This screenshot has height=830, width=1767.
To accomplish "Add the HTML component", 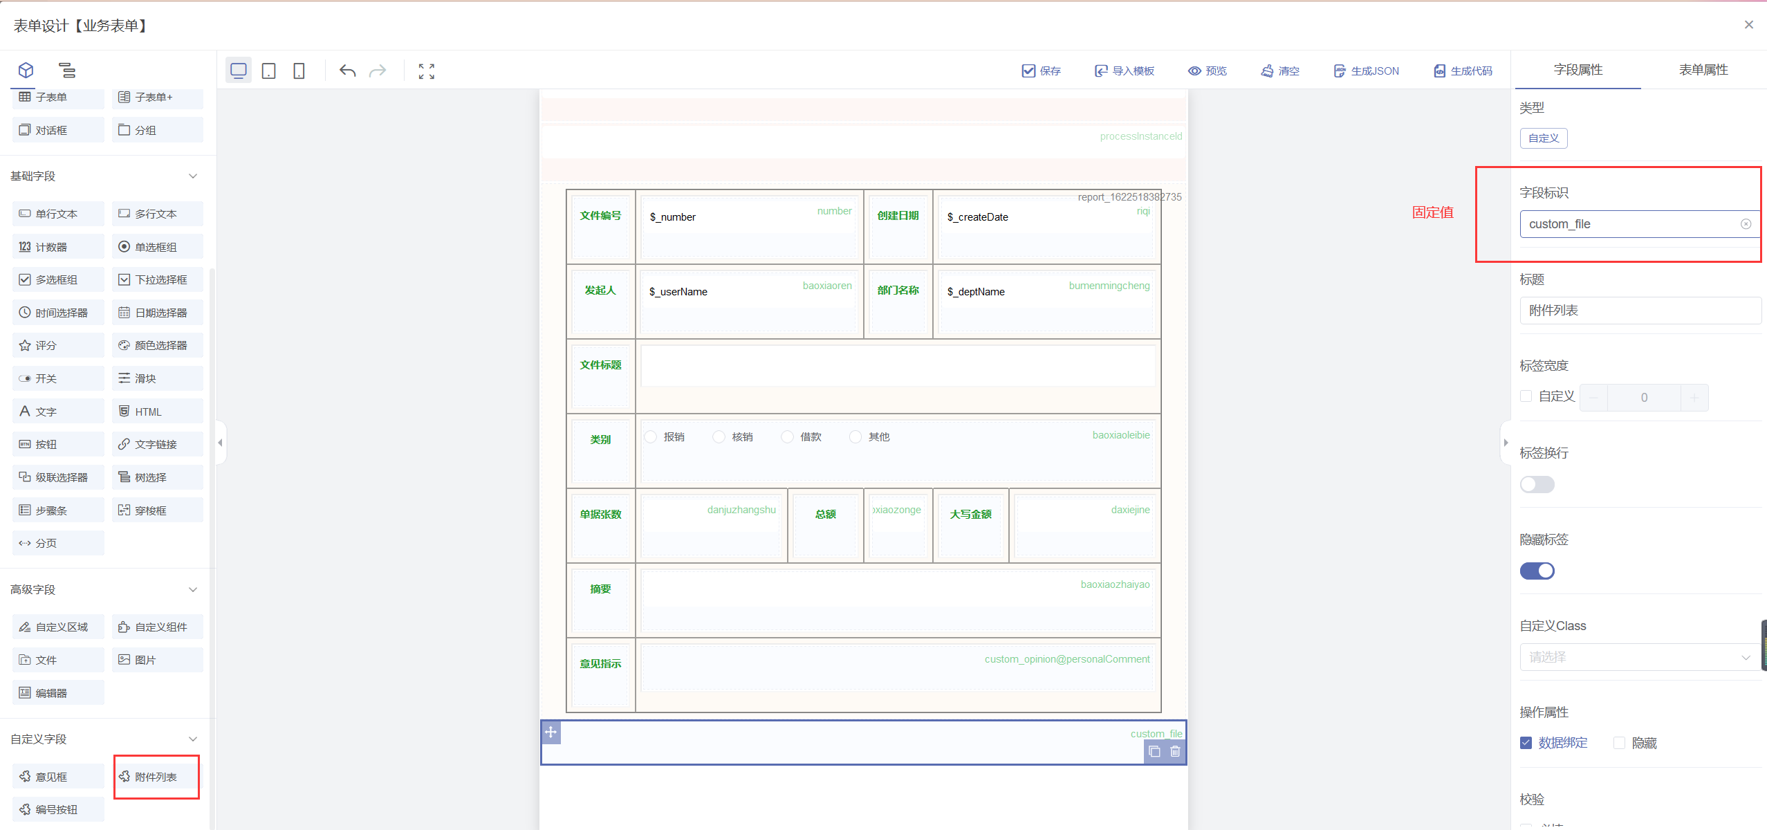I will click(x=158, y=412).
